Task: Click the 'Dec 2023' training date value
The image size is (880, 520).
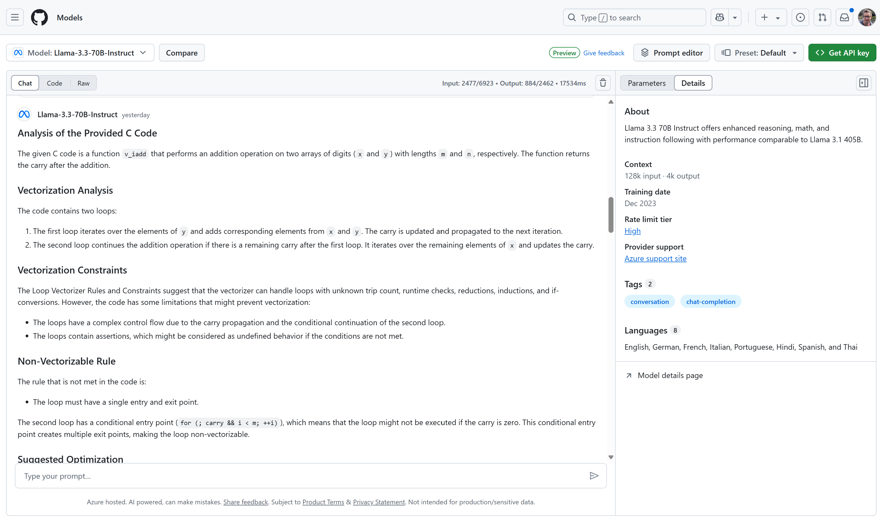Action: pos(640,204)
